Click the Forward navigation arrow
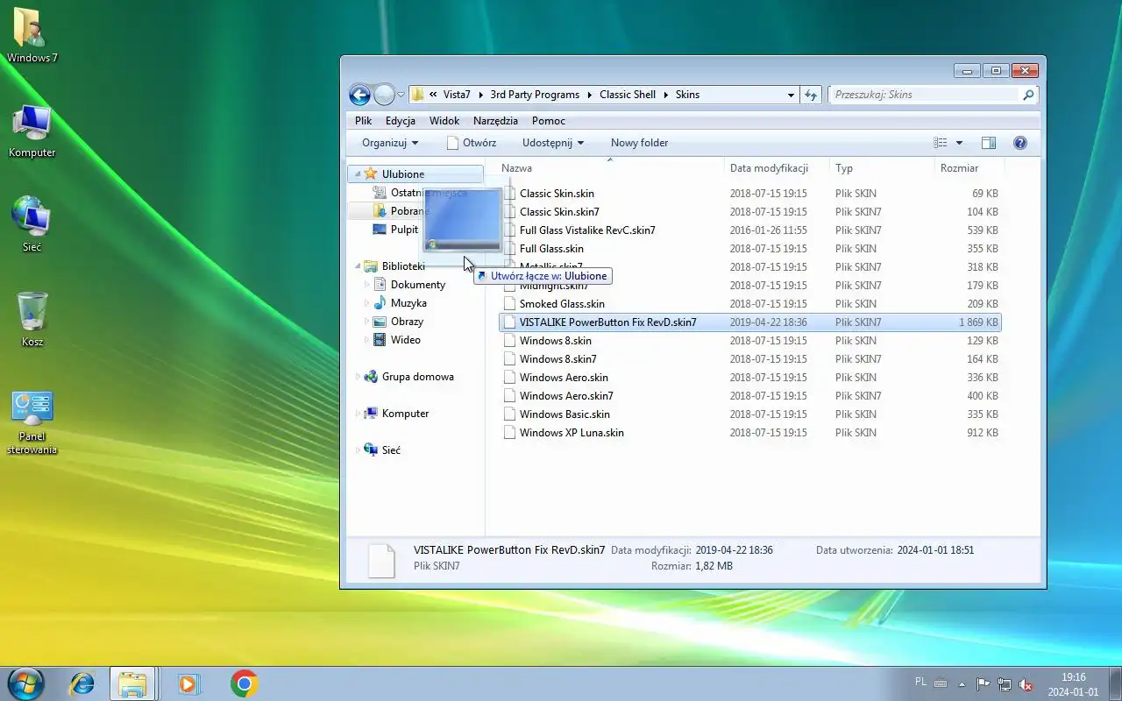This screenshot has height=701, width=1122. point(384,95)
